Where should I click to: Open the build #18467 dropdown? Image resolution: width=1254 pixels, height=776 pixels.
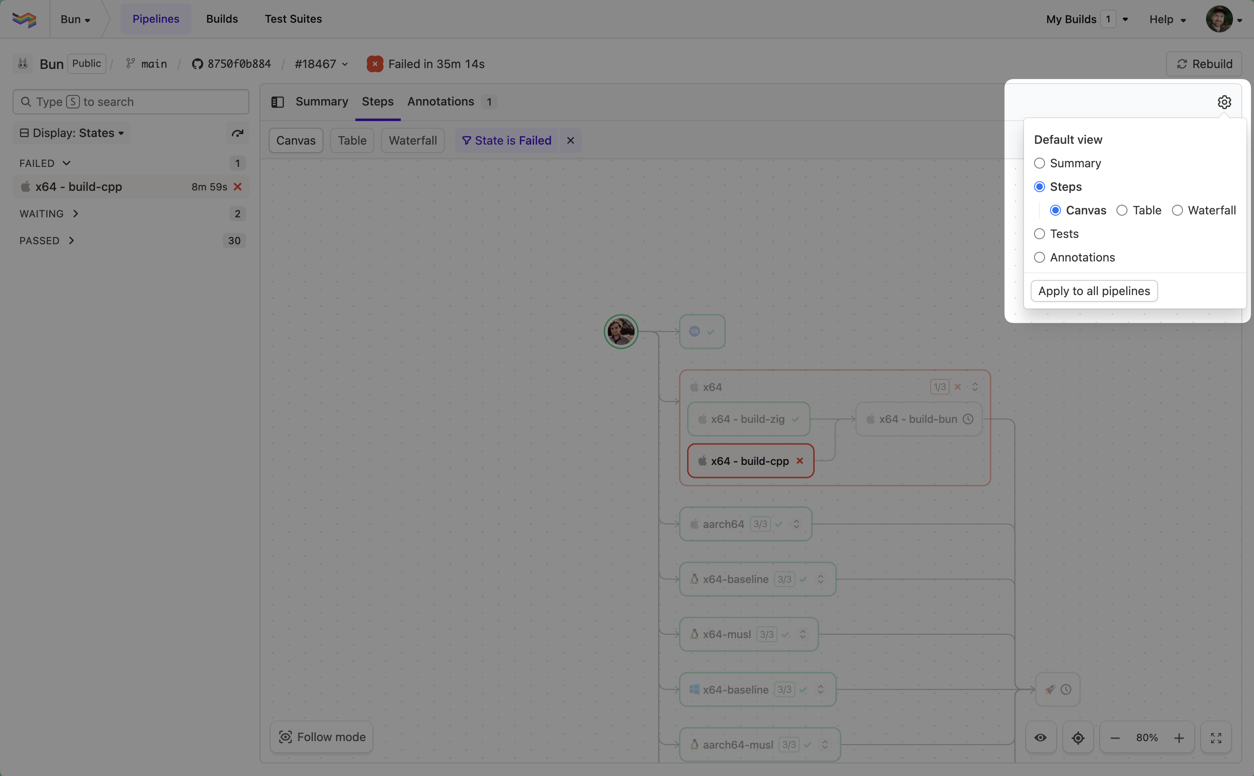pyautogui.click(x=321, y=64)
